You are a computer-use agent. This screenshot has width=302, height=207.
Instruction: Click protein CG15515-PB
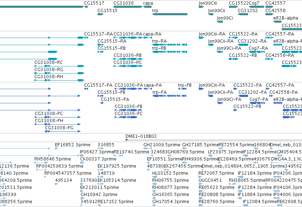[x=111, y=92]
